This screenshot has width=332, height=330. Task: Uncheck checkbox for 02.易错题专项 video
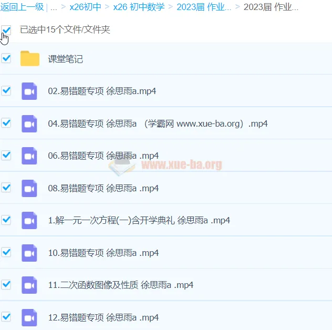point(6,90)
